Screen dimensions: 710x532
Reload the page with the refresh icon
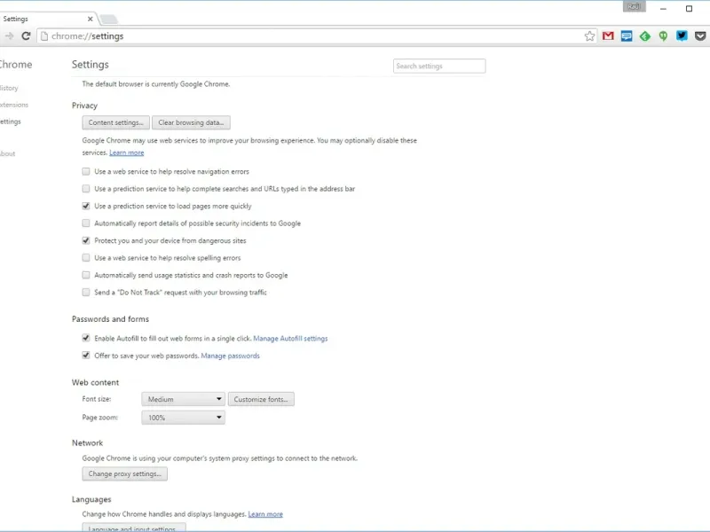(x=26, y=36)
